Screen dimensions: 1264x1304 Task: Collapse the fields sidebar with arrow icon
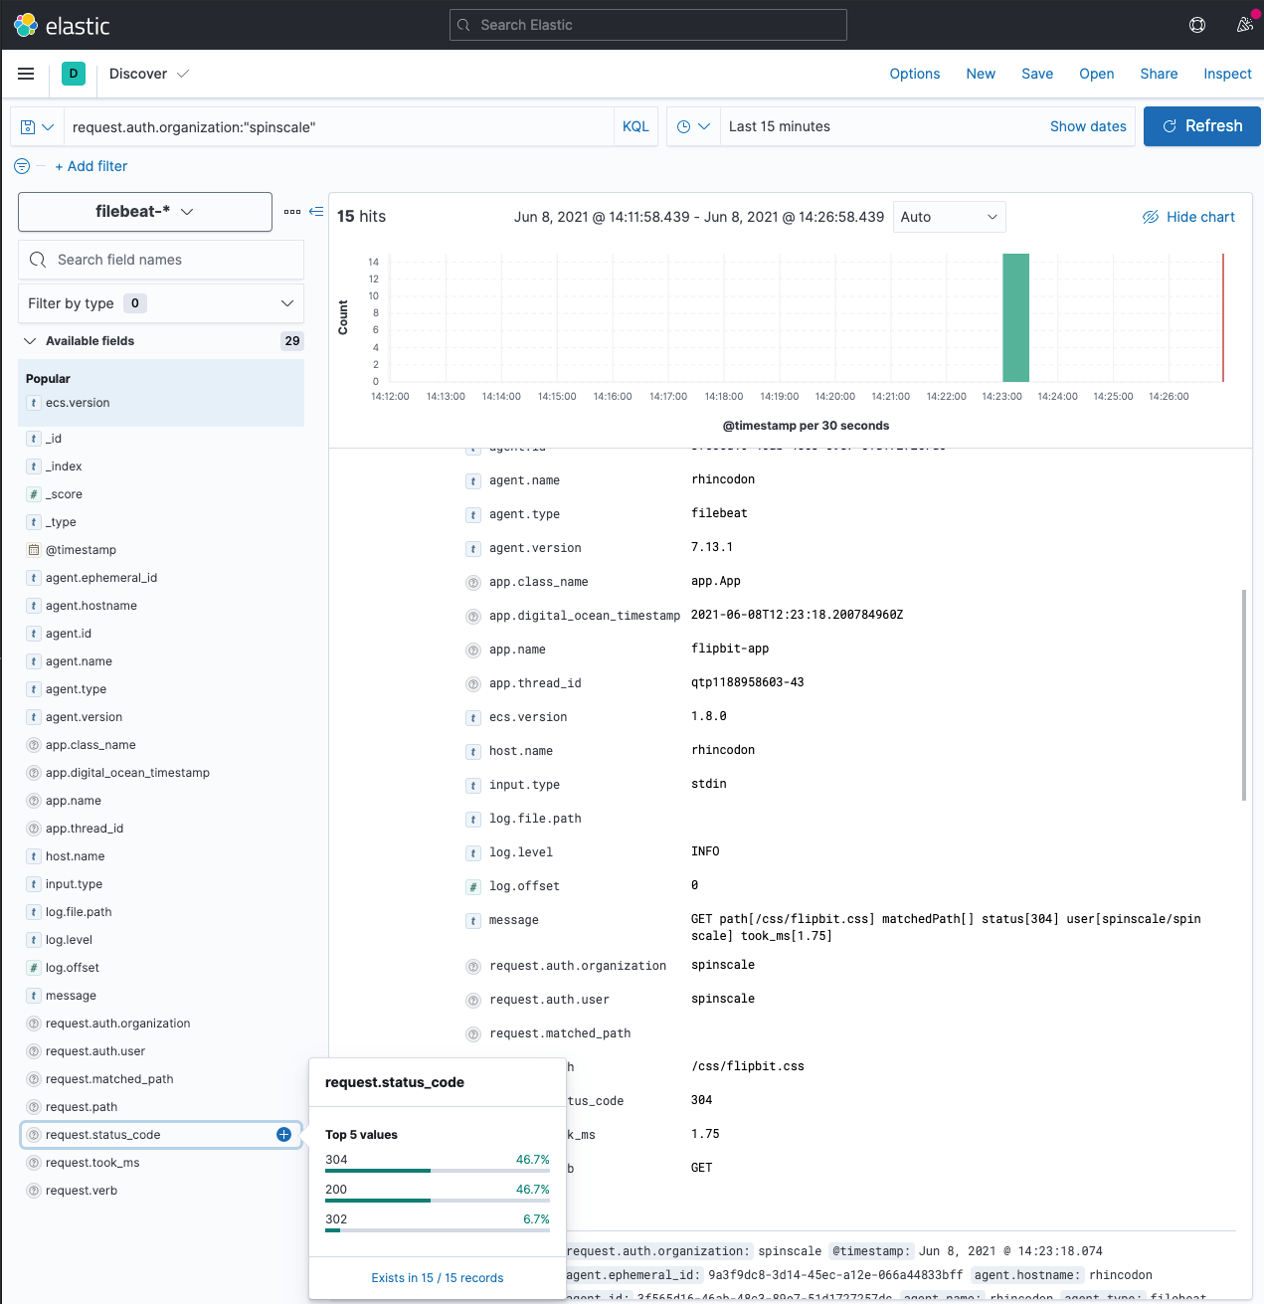pos(316,211)
